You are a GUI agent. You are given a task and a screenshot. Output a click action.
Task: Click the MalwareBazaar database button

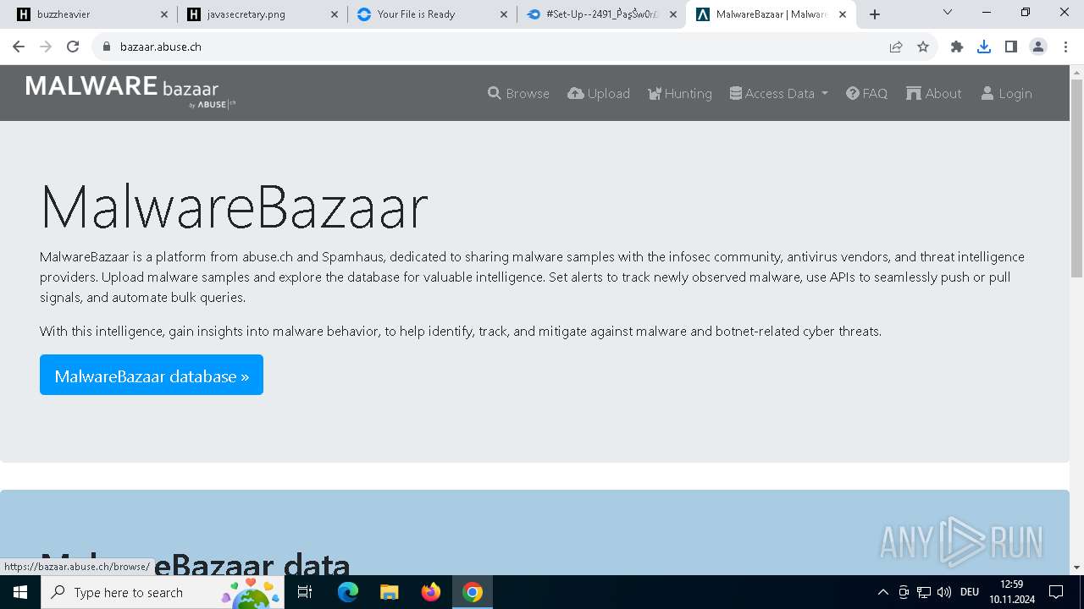coord(152,375)
